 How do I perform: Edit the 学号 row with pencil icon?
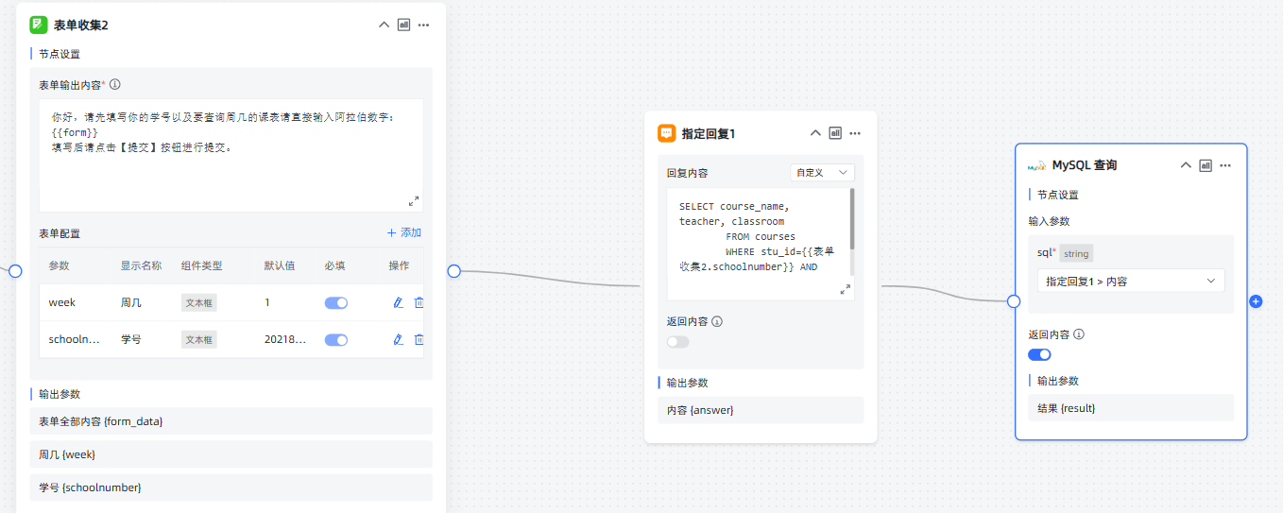[x=398, y=339]
